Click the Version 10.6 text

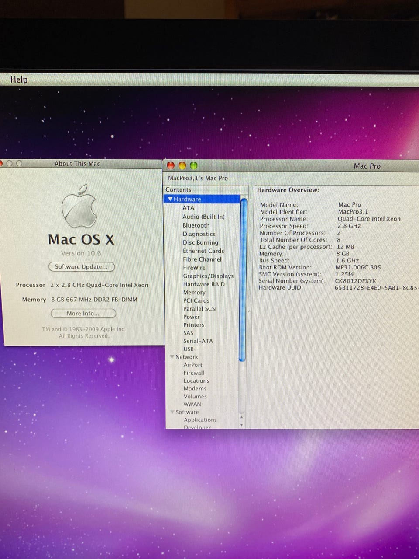click(81, 253)
